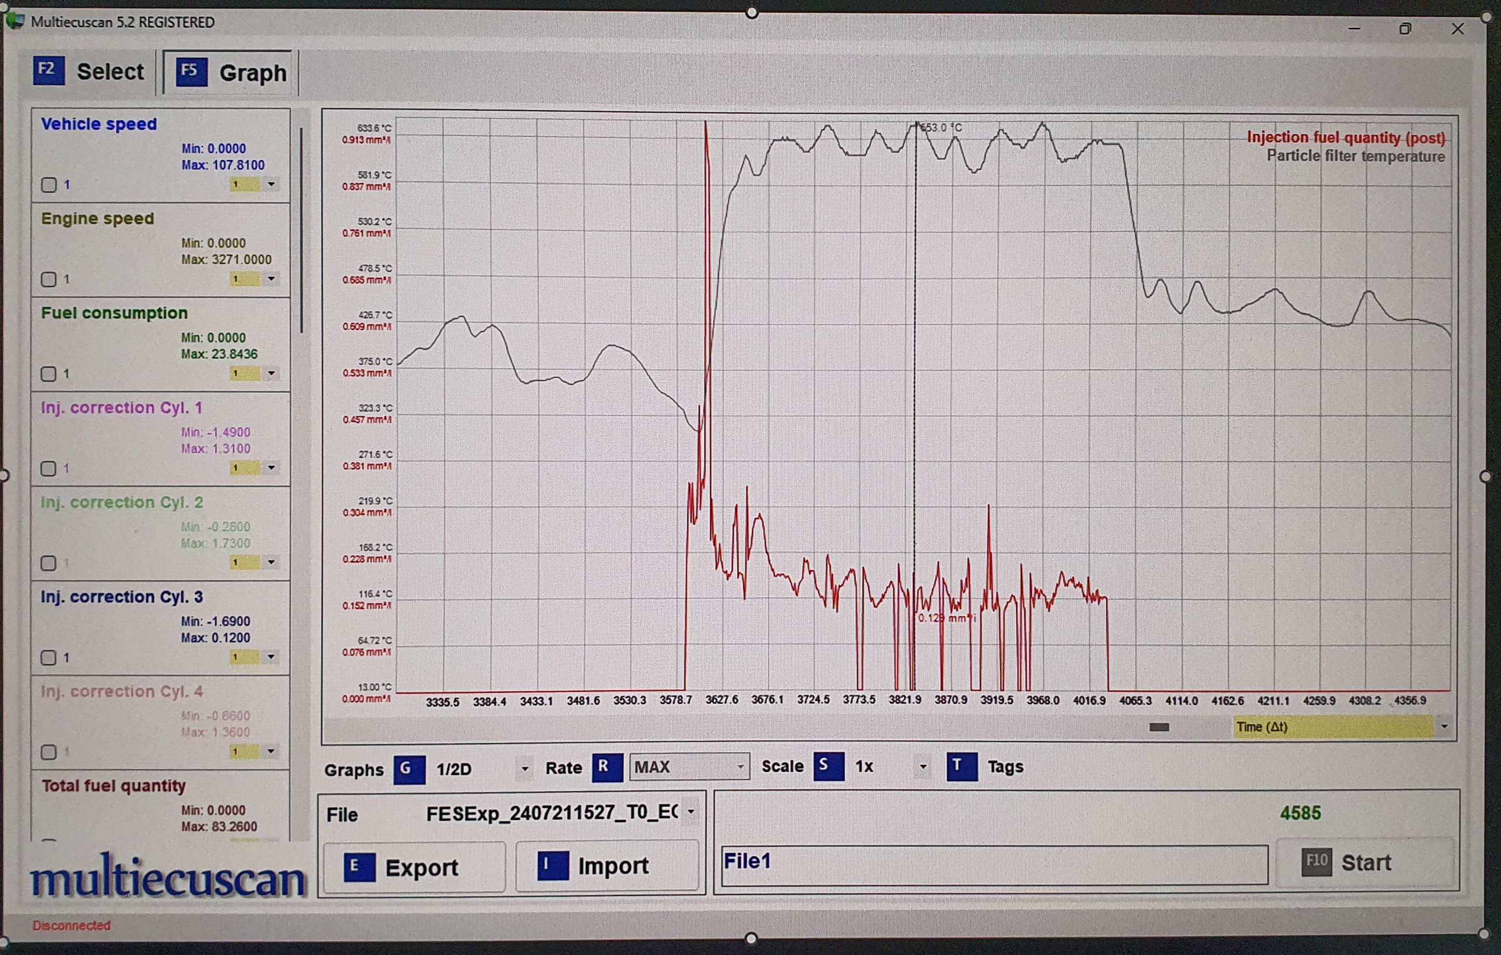Click the Import button
Viewport: 1501px width, 955px height.
(607, 866)
